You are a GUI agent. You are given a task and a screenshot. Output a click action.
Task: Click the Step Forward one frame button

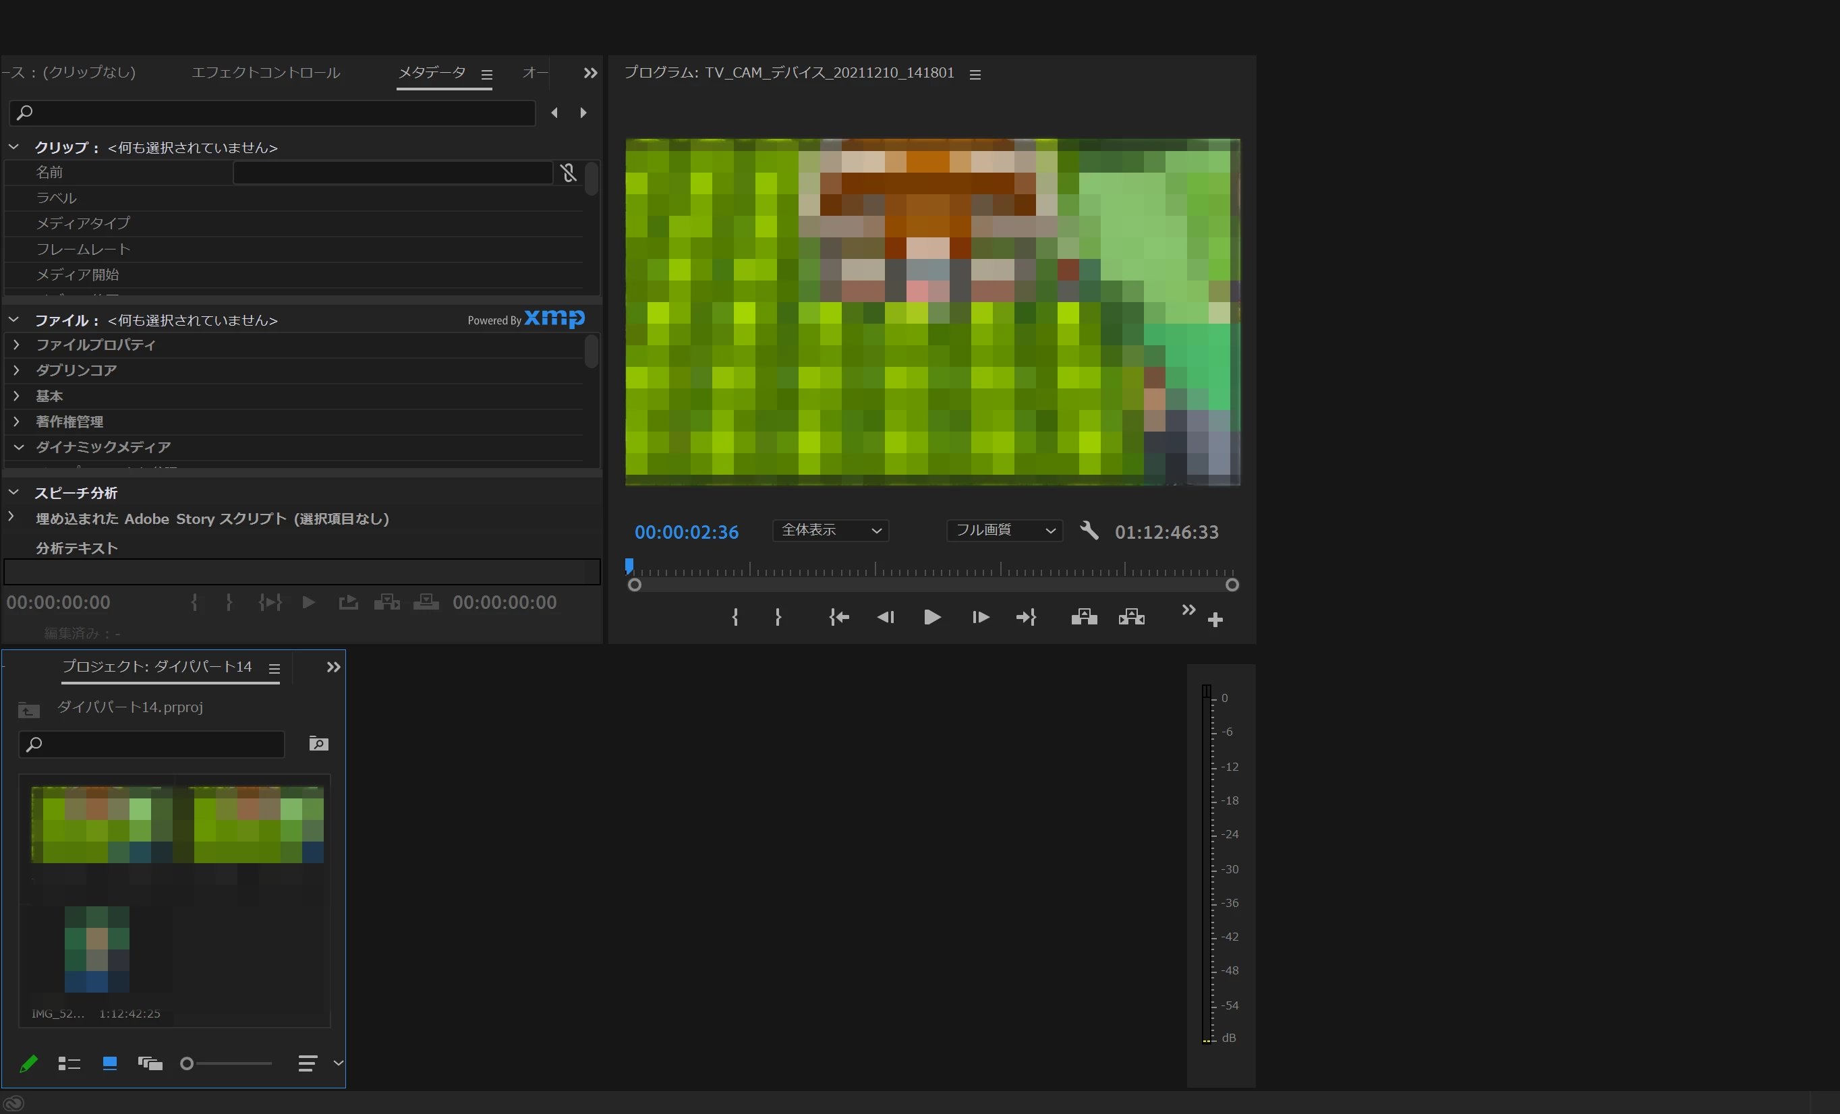[x=980, y=617]
